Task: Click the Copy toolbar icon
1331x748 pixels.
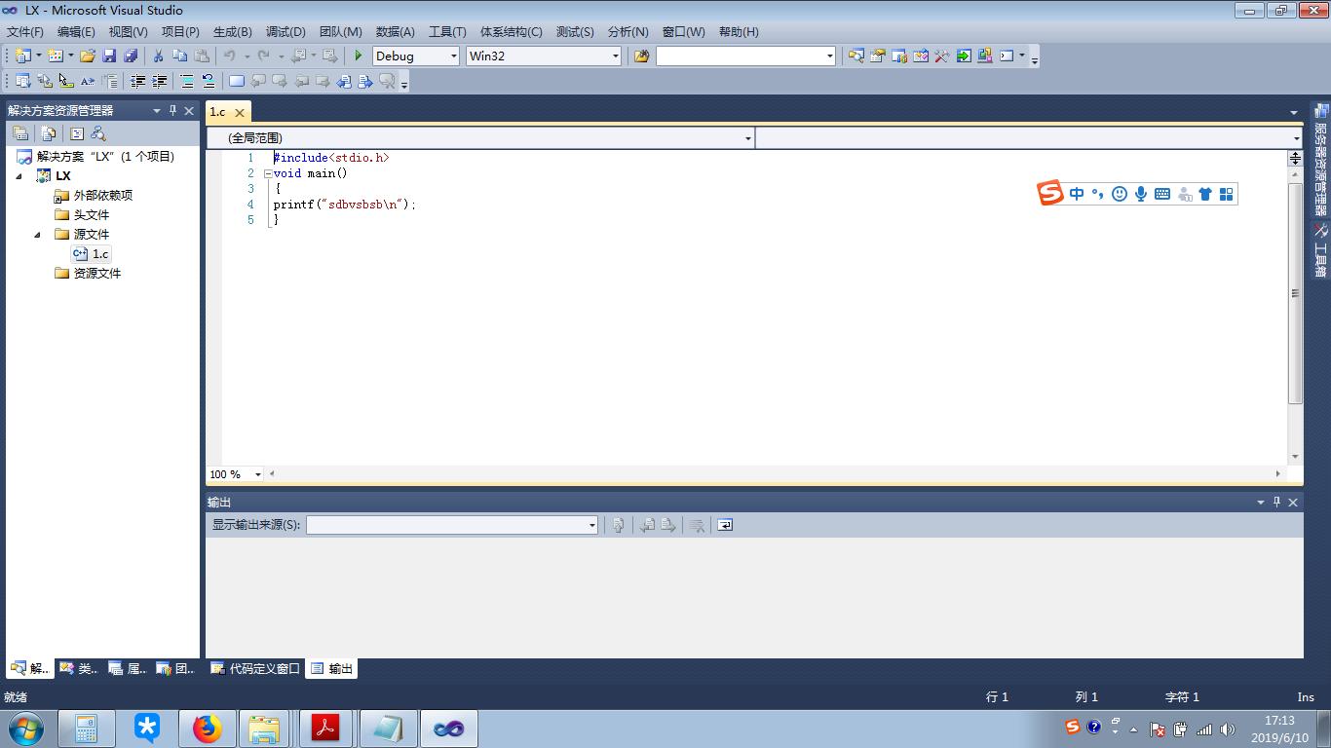Action: tap(179, 56)
